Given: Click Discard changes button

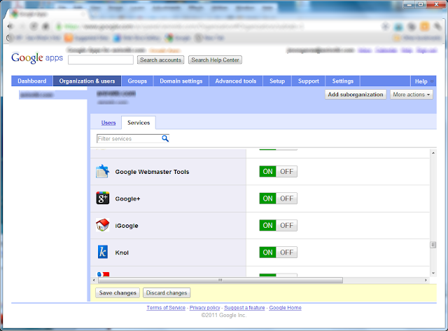Looking at the screenshot, I should click(167, 293).
